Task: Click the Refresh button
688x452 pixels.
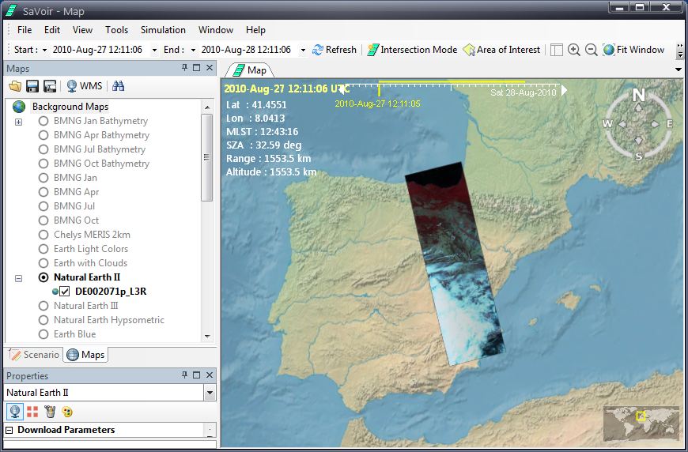Action: [x=334, y=50]
